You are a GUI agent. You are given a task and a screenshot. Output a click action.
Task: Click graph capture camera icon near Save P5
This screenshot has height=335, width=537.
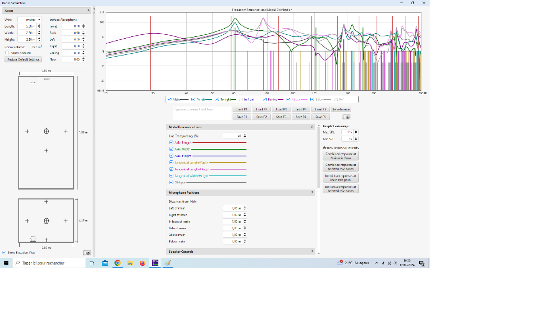pos(346,117)
